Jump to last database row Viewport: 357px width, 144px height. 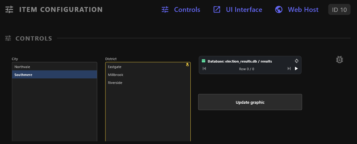tap(289, 69)
